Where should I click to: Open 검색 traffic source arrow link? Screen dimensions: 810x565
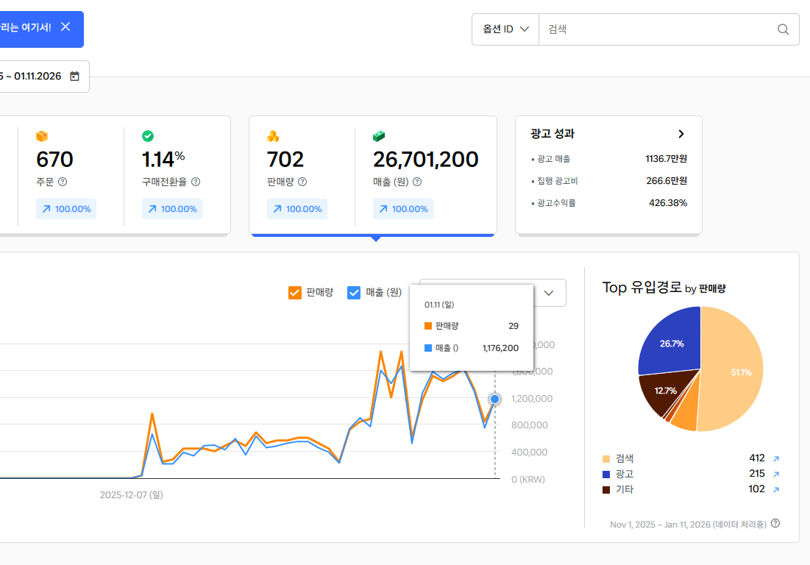pyautogui.click(x=775, y=458)
